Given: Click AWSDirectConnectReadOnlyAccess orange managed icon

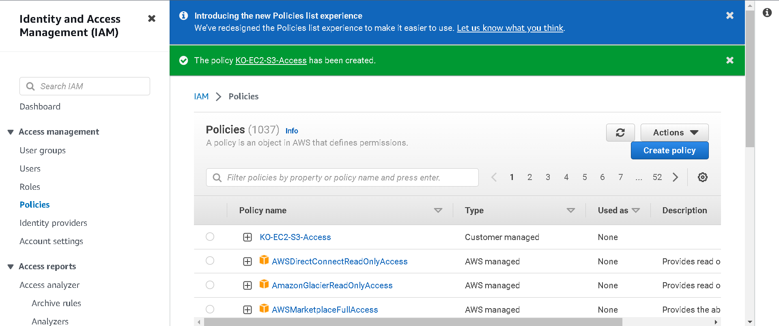Looking at the screenshot, I should tap(264, 260).
